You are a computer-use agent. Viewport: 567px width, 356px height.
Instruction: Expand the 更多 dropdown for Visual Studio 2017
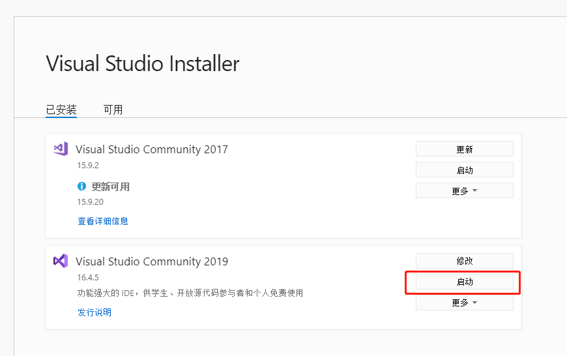pos(464,191)
